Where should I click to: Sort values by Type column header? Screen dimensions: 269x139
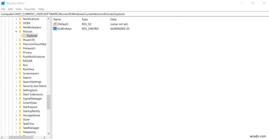(95, 19)
